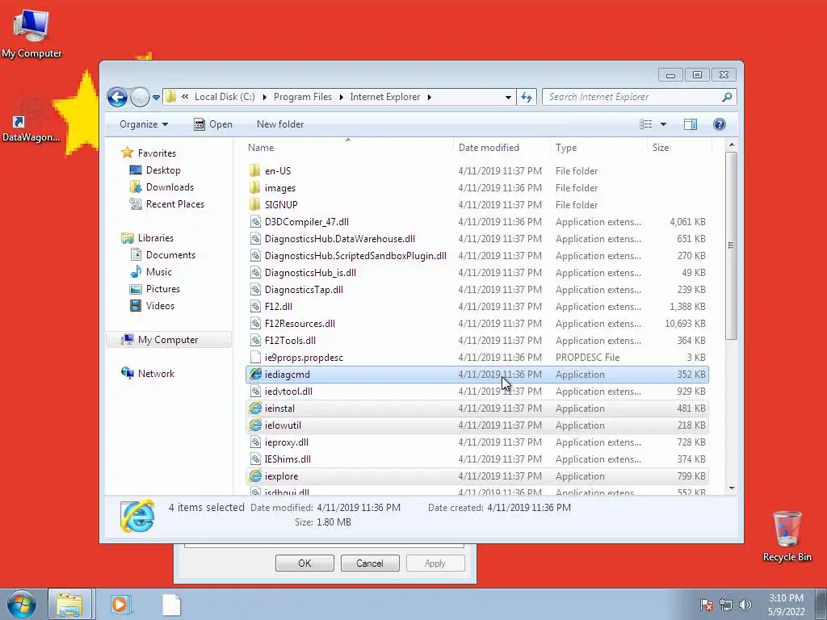Screen dimensions: 827x620
Task: Select the Documents library
Action: (x=162, y=255)
